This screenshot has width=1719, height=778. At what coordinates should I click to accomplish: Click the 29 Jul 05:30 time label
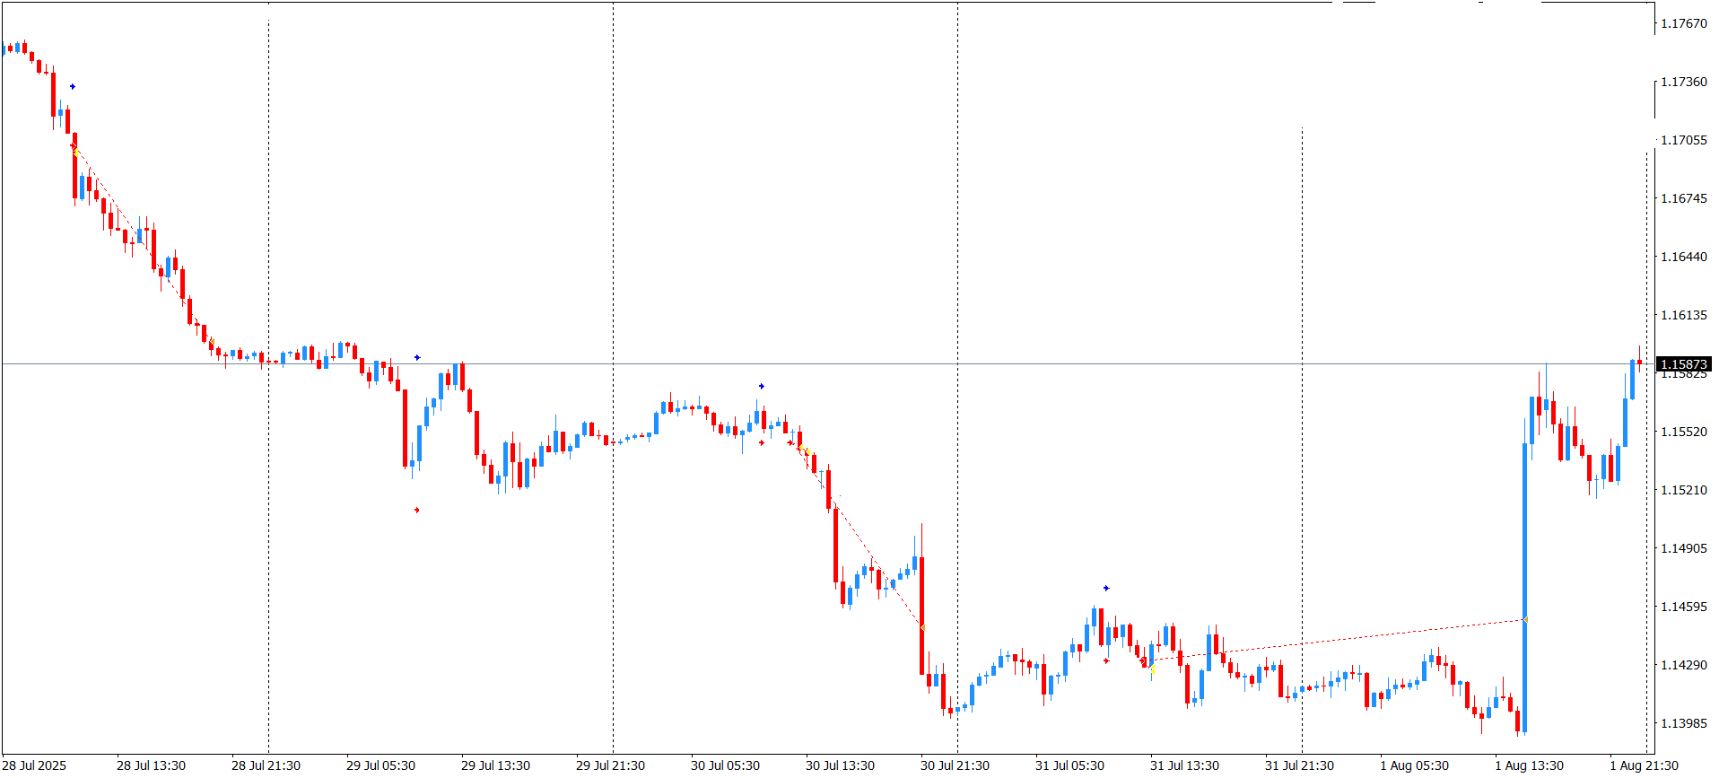(380, 765)
